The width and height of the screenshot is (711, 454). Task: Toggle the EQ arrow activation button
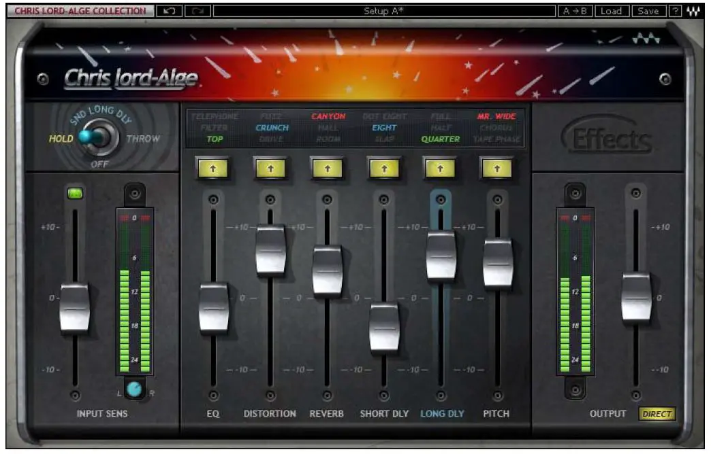[x=213, y=168]
